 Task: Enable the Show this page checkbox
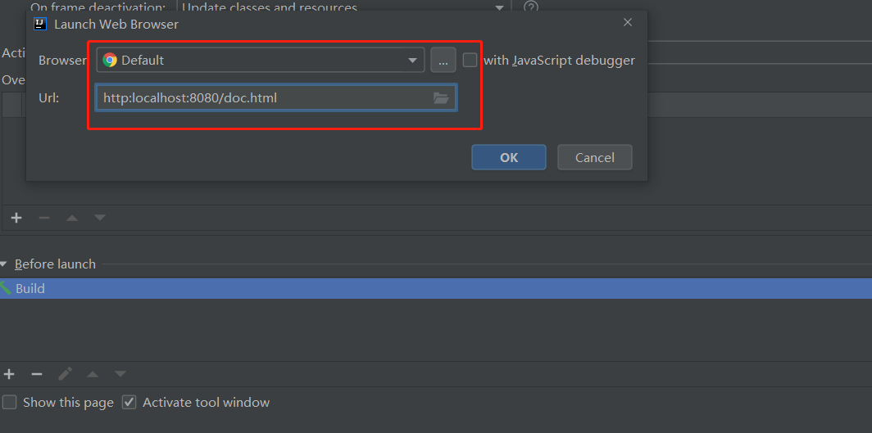point(10,403)
